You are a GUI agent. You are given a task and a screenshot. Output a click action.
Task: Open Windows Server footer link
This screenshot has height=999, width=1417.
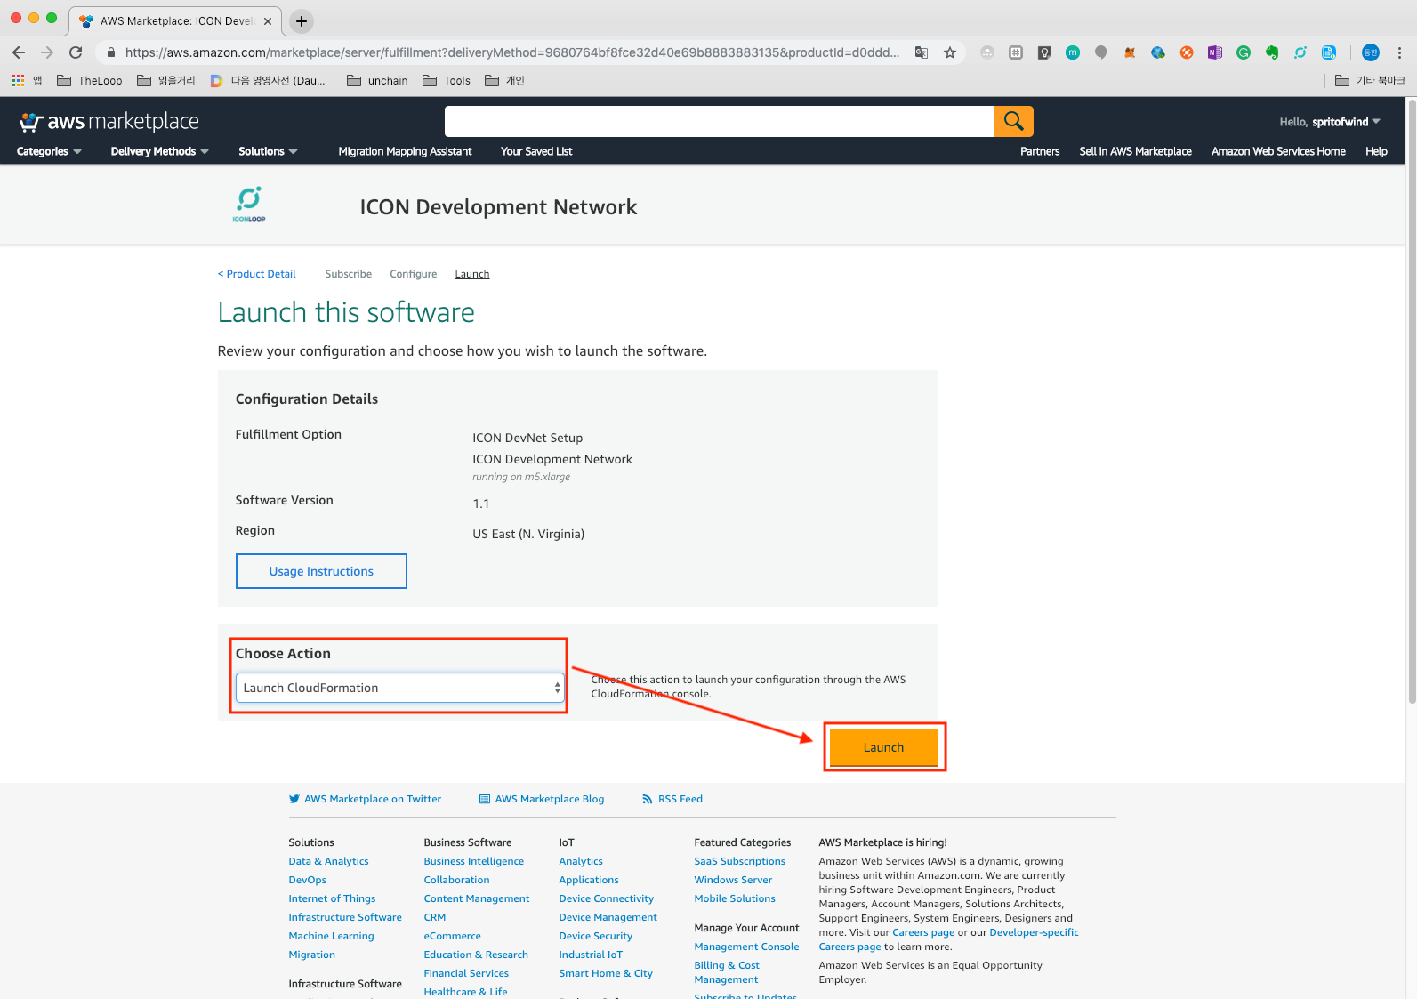point(733,880)
